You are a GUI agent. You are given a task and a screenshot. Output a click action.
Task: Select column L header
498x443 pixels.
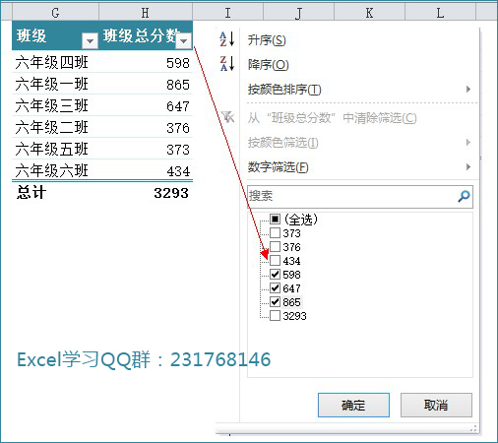click(440, 13)
